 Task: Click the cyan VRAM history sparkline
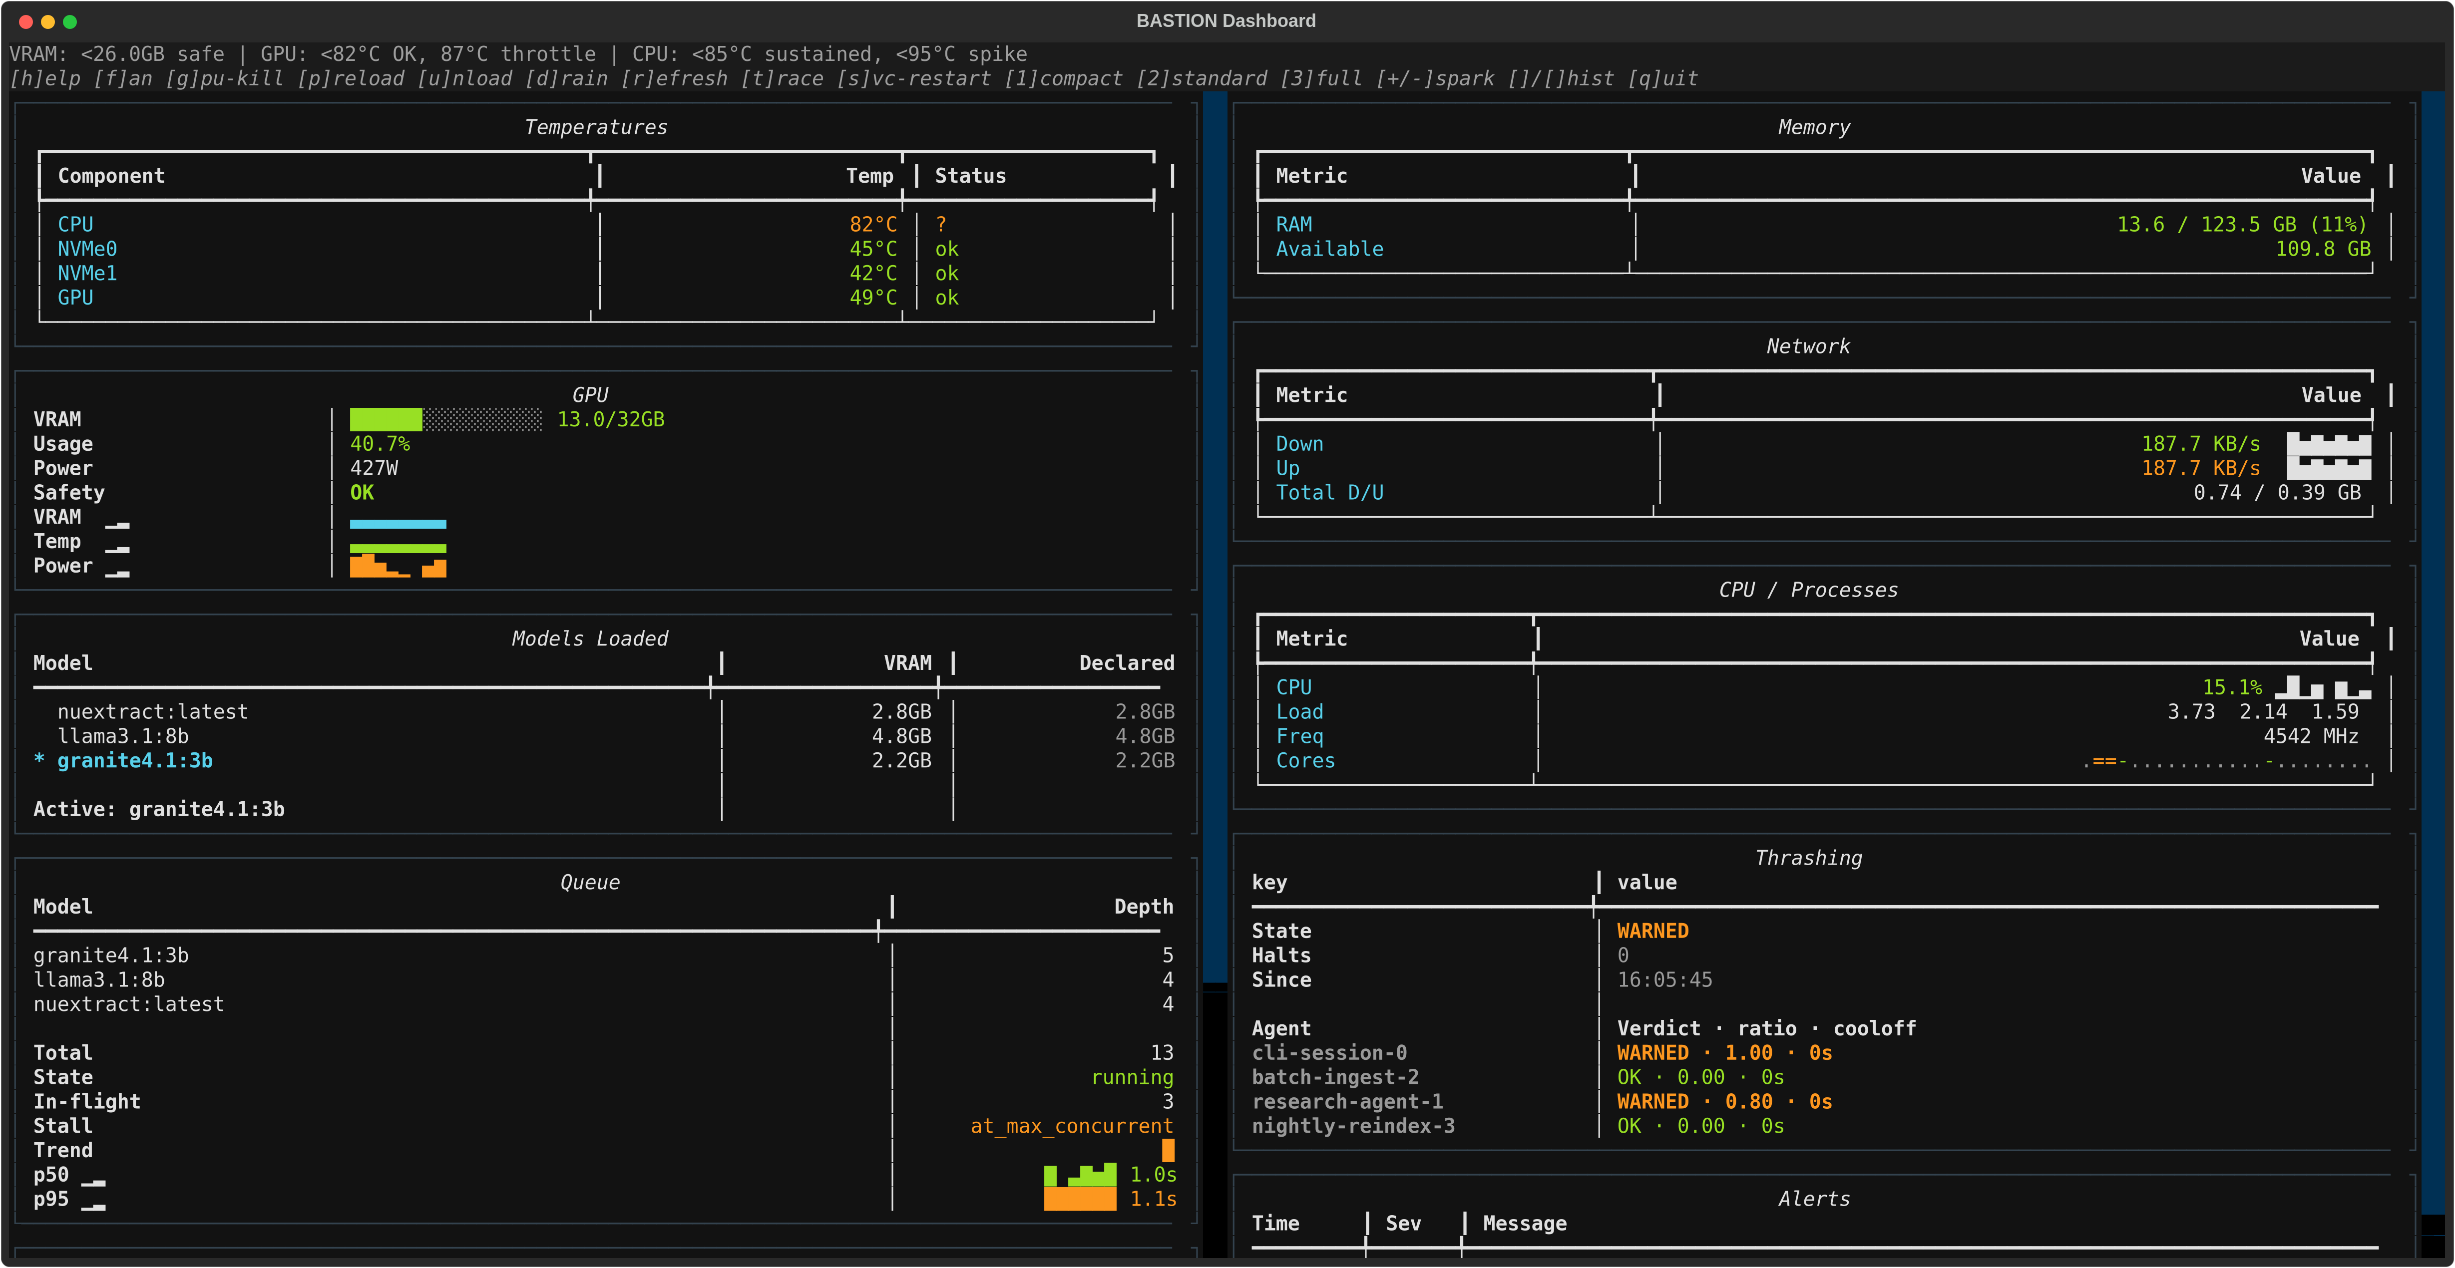(398, 524)
